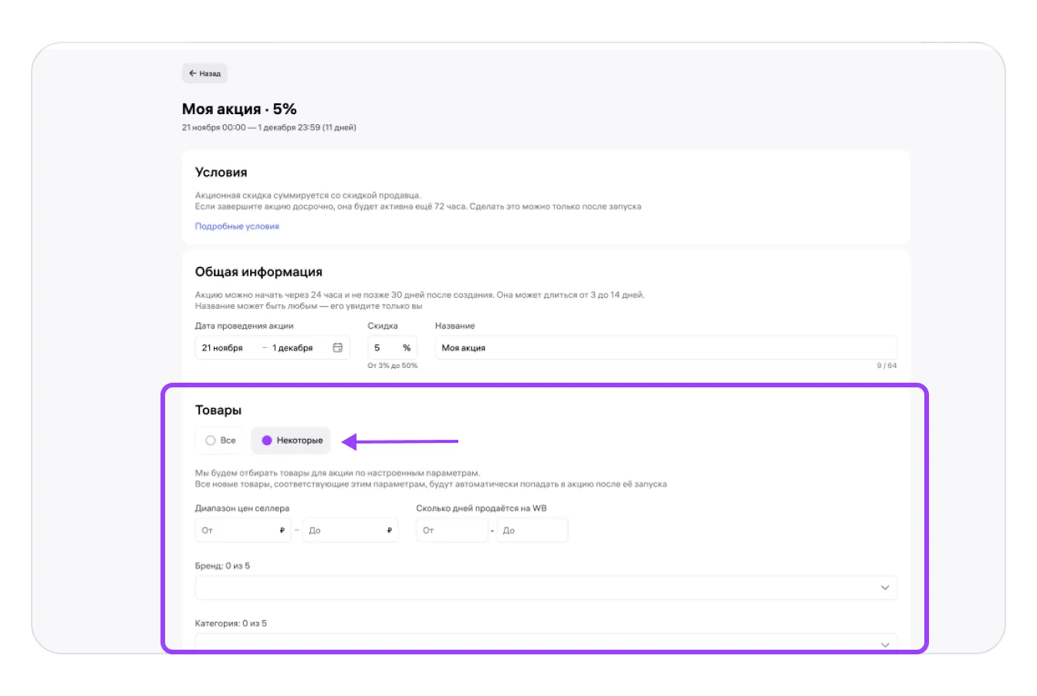
Task: Focus days sold on WB До field
Action: pyautogui.click(x=532, y=530)
